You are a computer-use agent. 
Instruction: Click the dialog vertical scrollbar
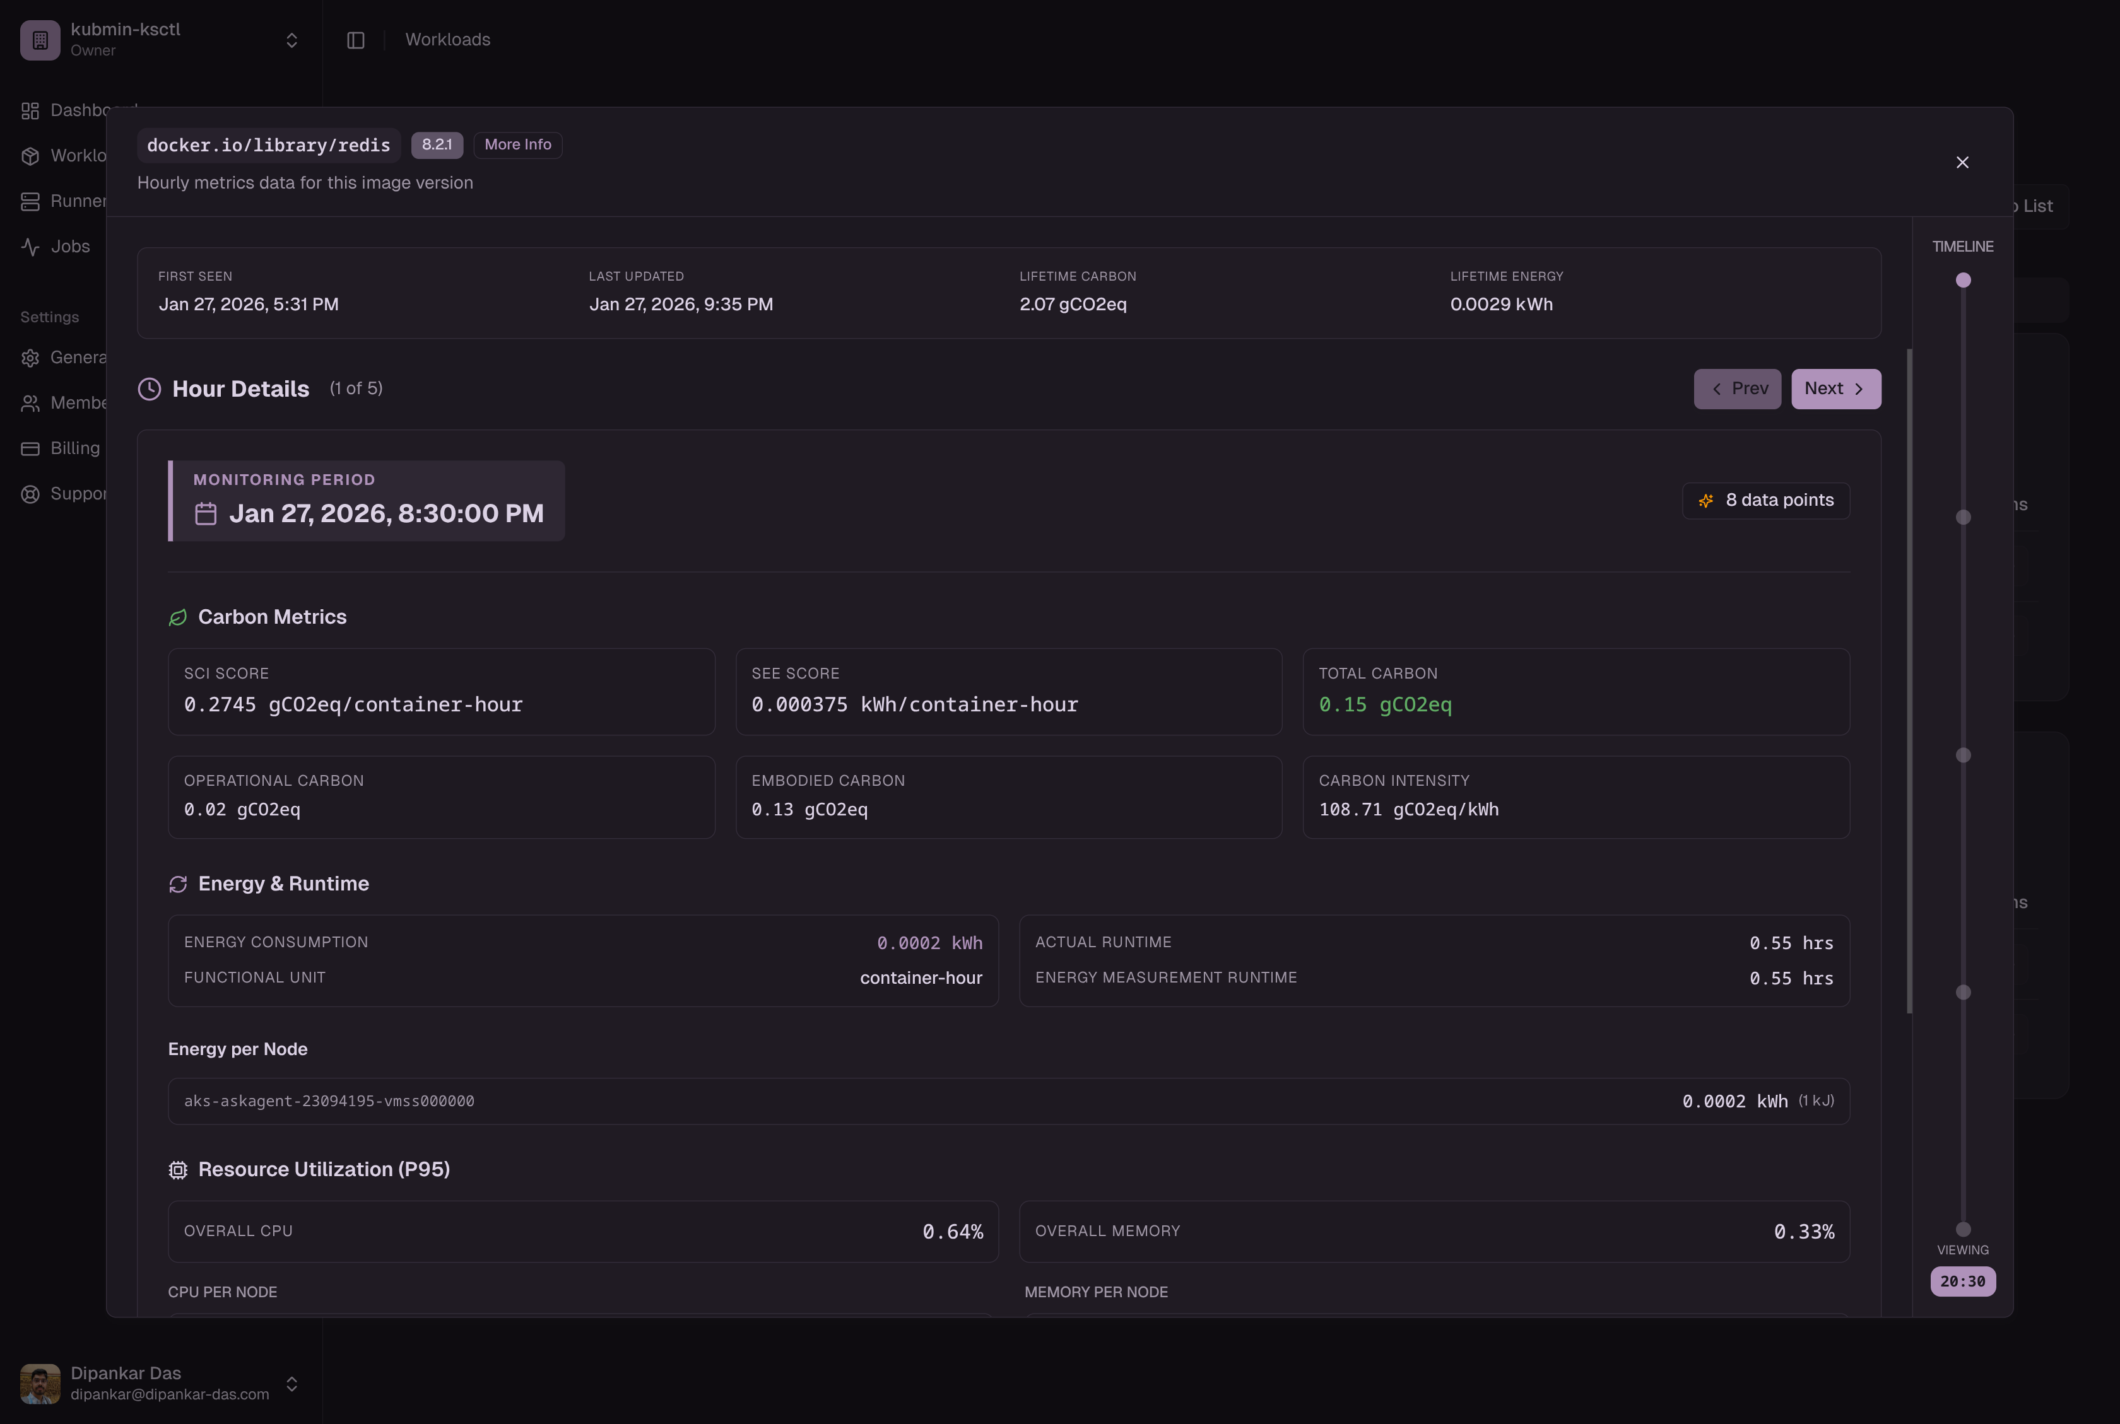pos(1909,681)
